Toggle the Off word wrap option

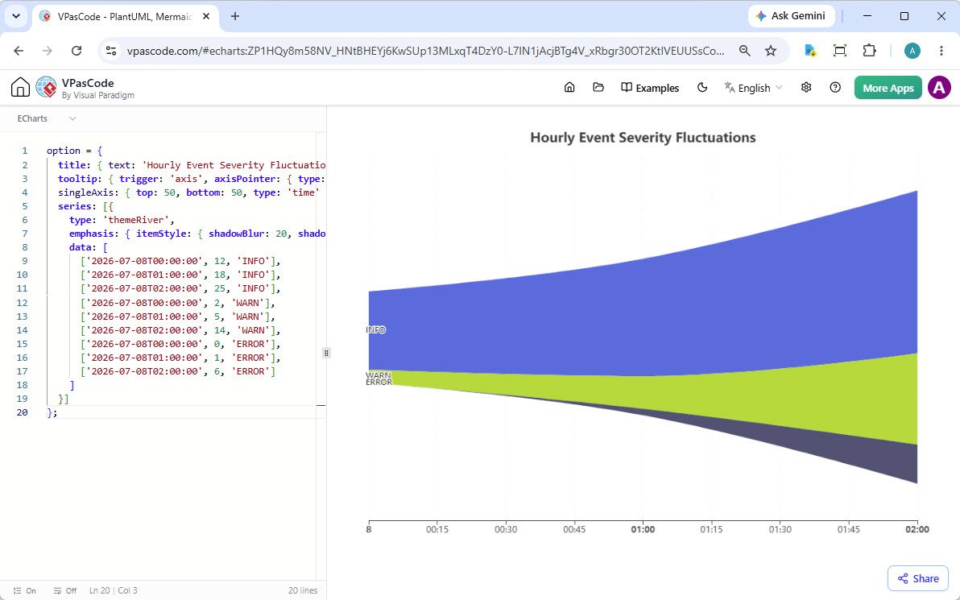tap(65, 591)
